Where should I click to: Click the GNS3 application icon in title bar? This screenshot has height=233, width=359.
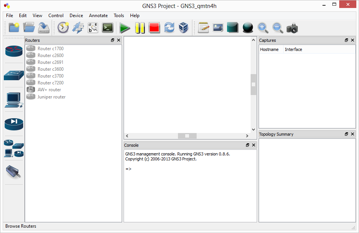click(x=7, y=5)
